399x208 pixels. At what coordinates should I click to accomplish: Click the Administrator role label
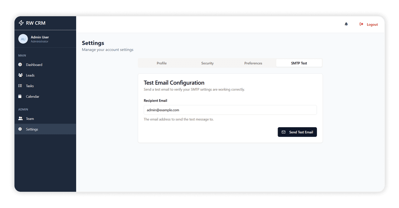point(40,42)
